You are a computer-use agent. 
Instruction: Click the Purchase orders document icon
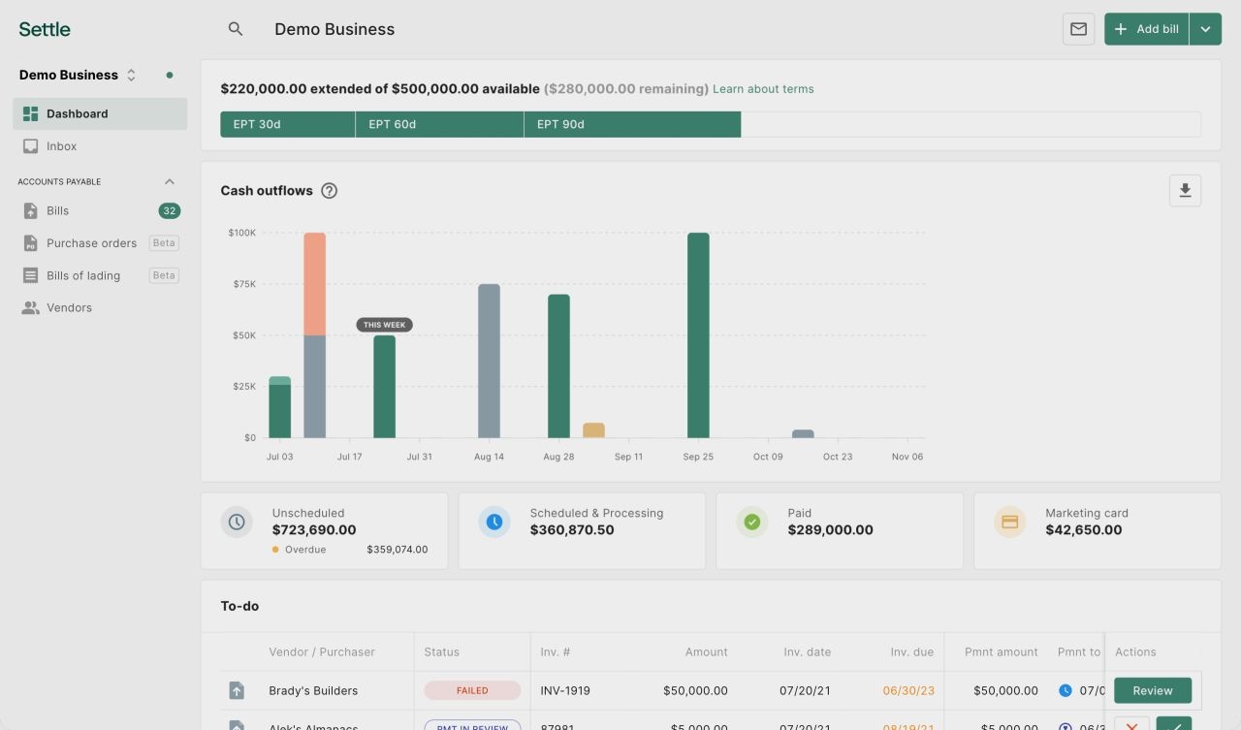pyautogui.click(x=30, y=243)
